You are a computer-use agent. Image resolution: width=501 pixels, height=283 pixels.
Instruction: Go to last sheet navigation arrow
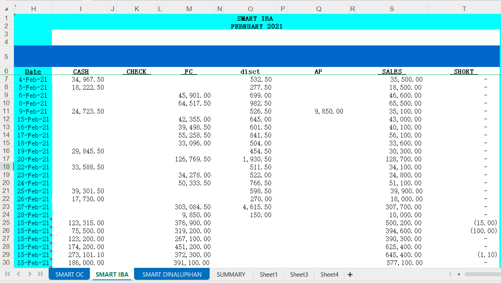coord(40,274)
